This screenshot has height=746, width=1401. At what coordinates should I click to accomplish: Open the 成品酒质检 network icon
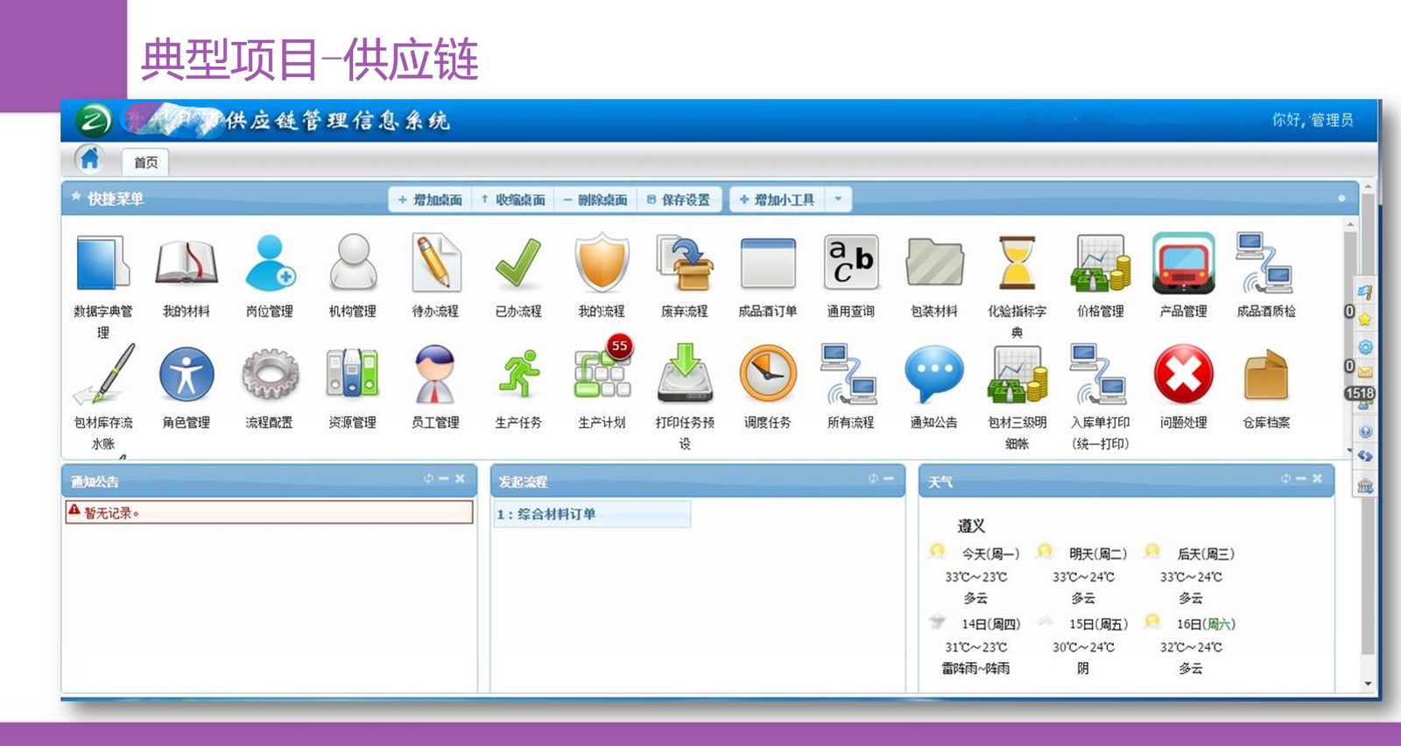click(1266, 263)
